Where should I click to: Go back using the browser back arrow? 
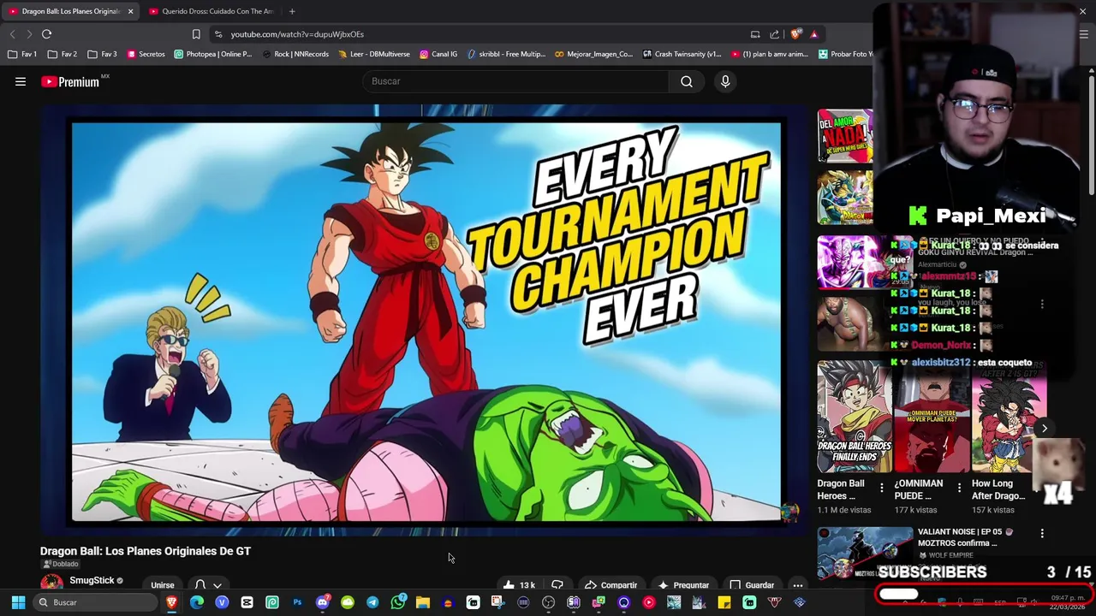12,34
